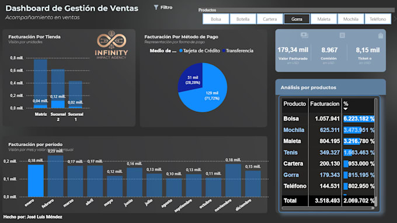This screenshot has width=397, height=223.
Task: Click the Mochila row in product table
Action: [328, 130]
